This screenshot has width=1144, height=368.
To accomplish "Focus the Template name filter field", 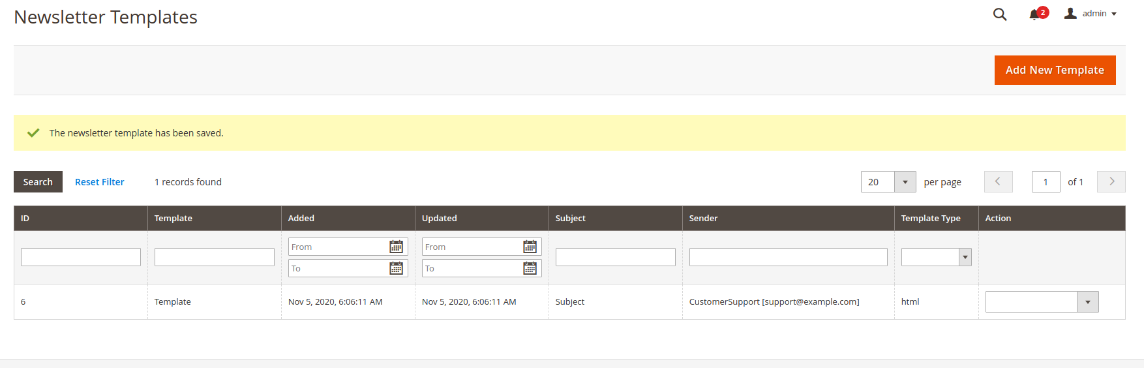I will [x=215, y=257].
